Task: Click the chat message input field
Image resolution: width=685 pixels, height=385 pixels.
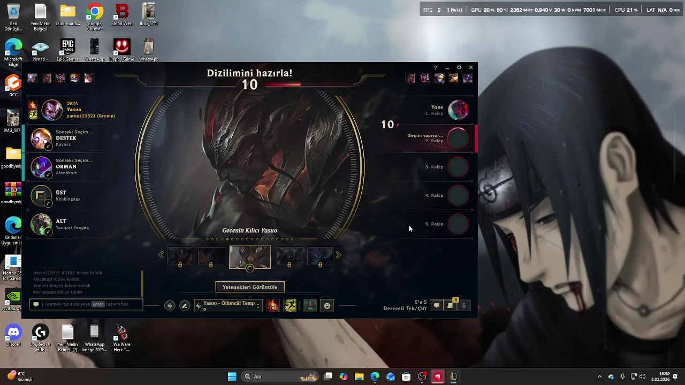Action: pyautogui.click(x=86, y=304)
